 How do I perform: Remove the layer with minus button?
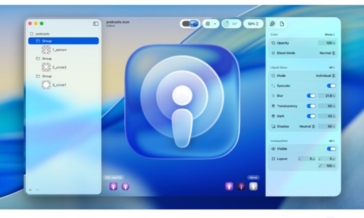(37, 190)
